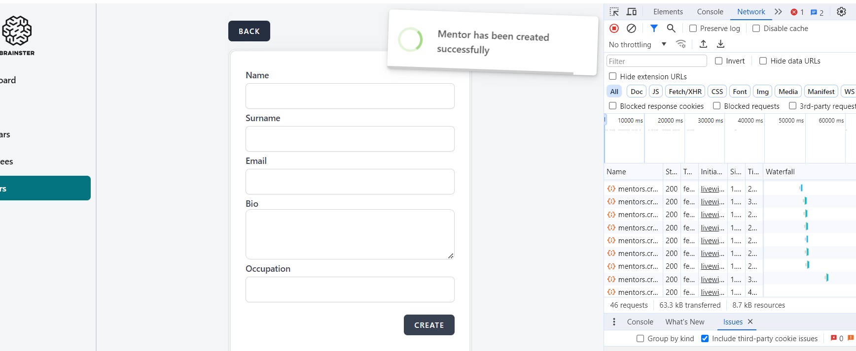This screenshot has height=351, width=856.
Task: Open network search magnifier
Action: (x=671, y=29)
